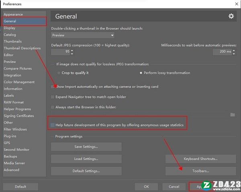Viewport: 241px width, 192px height.
Task: Toggle anonymous usage statistics checkbox
Action: click(53, 125)
